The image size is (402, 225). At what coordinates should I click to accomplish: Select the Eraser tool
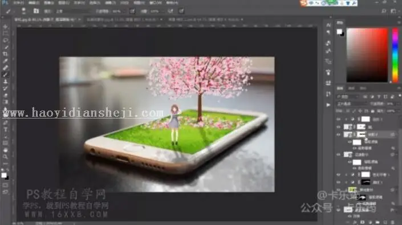click(5, 95)
